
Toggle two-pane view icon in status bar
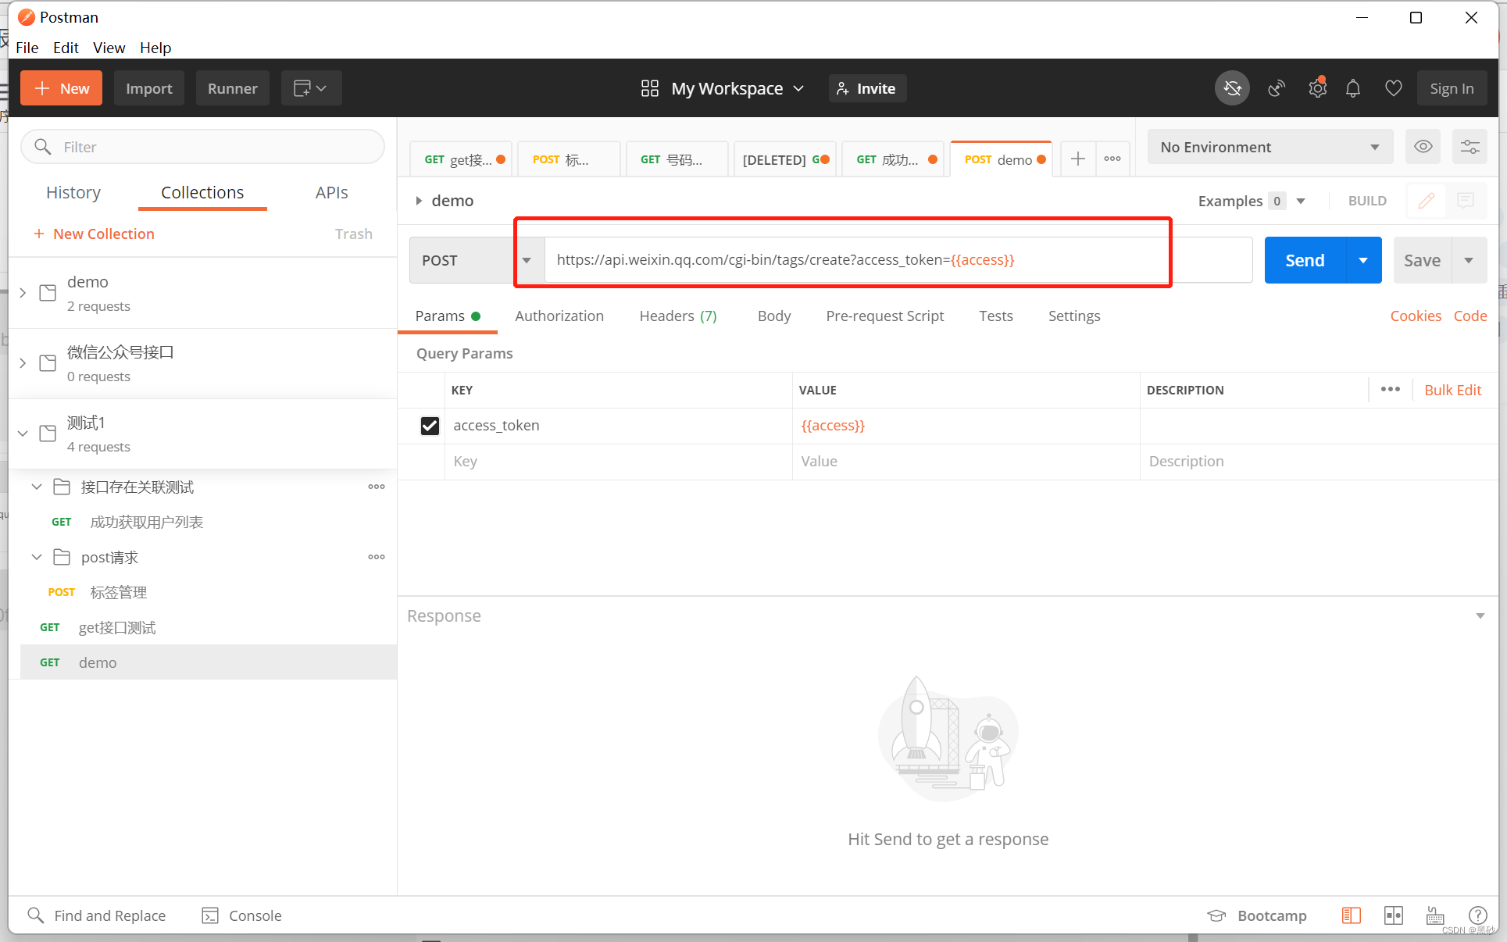point(1393,915)
